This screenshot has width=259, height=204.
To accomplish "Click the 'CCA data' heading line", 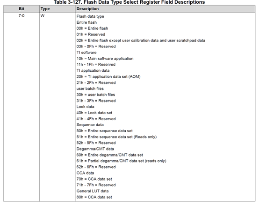I will pos(85,173).
